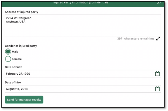The height and width of the screenshot is (111, 168).
Task: Click the Female option label text
Action: 17,59
